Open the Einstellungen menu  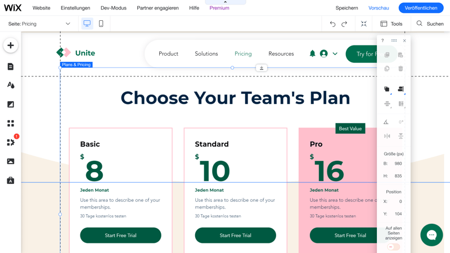[75, 8]
